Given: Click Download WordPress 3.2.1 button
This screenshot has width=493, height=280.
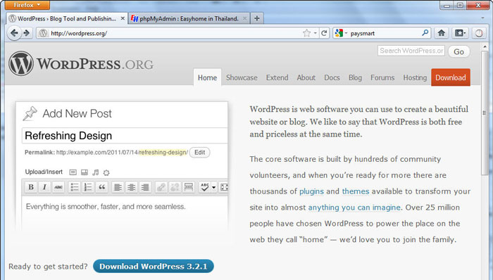Looking at the screenshot, I should pos(154,266).
